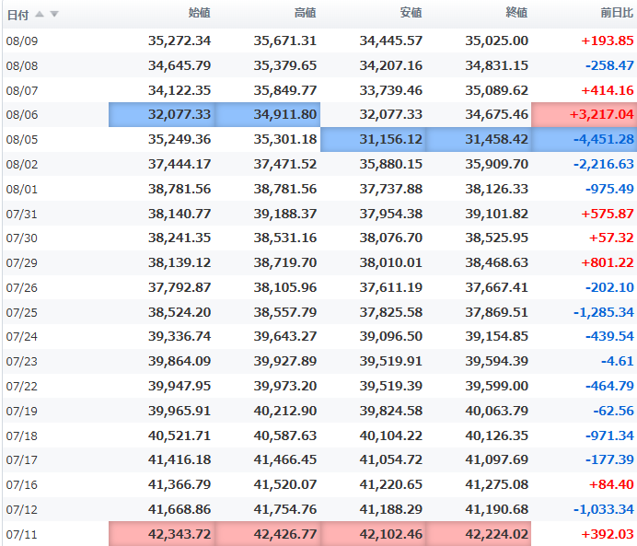Image resolution: width=637 pixels, height=546 pixels.
Task: Select high value 35,849.77
Action: coord(284,90)
